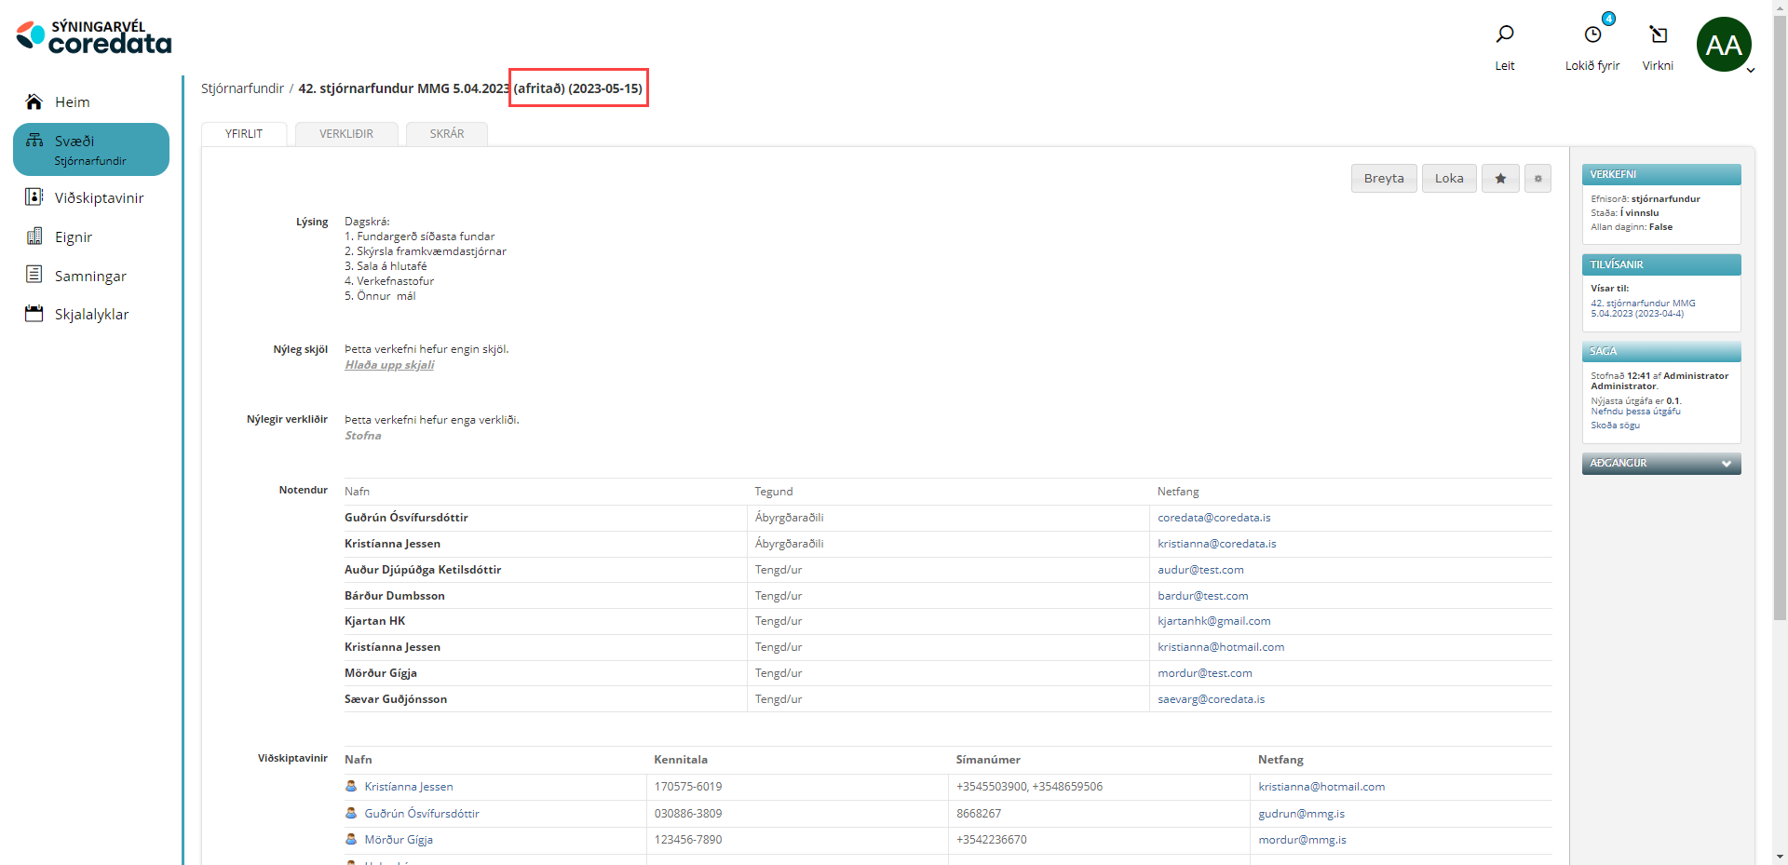The width and height of the screenshot is (1788, 865).
Task: Open Skjalalyklar in the sidebar
Action: [x=91, y=315]
